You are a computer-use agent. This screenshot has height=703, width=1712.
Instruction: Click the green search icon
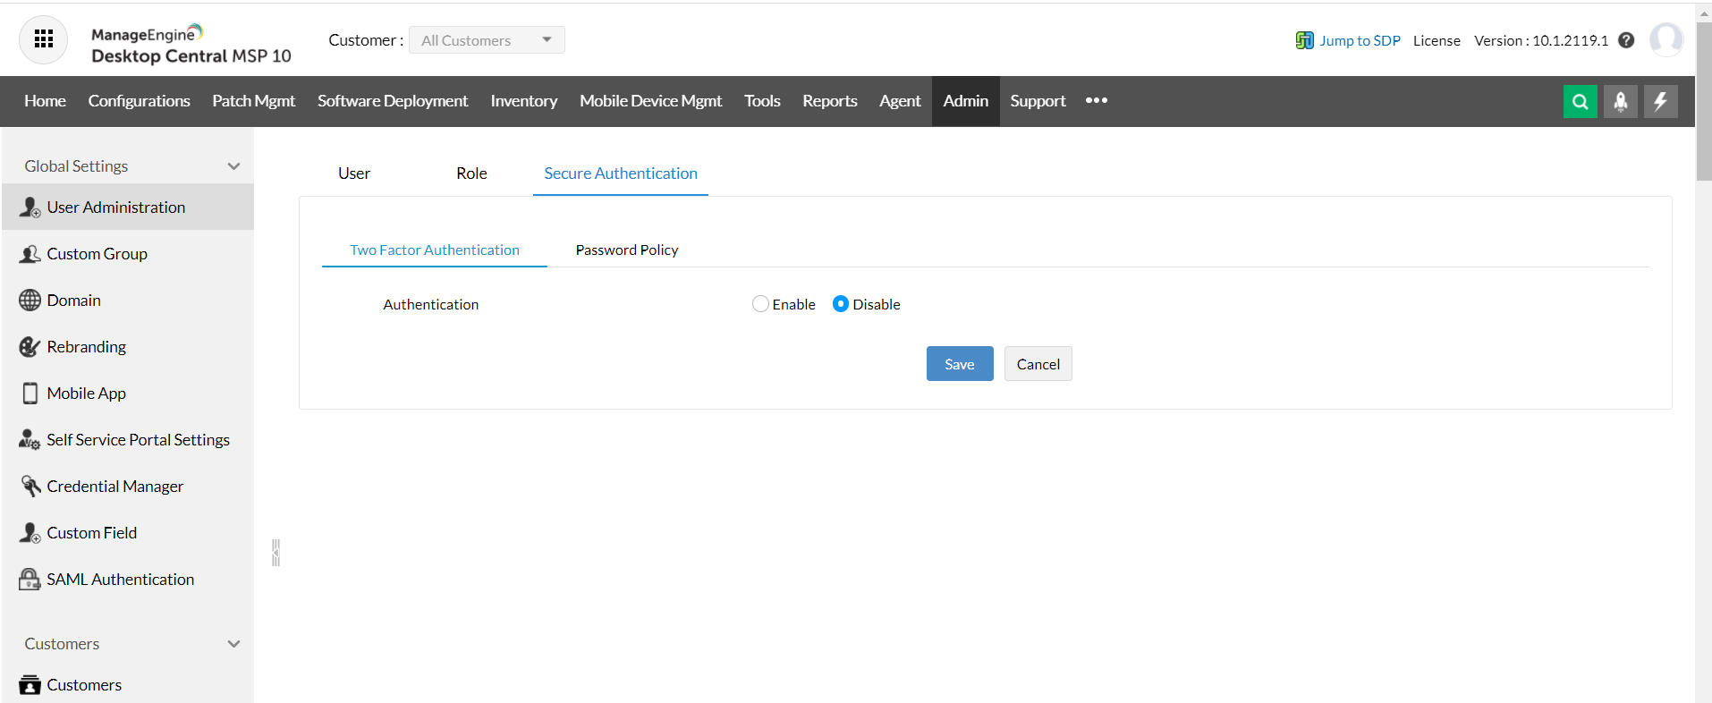tap(1580, 101)
